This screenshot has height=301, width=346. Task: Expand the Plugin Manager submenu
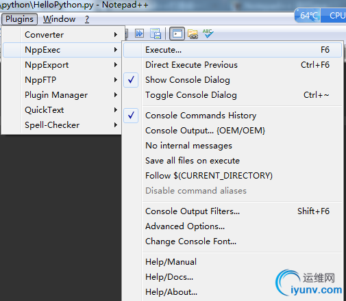pos(62,95)
